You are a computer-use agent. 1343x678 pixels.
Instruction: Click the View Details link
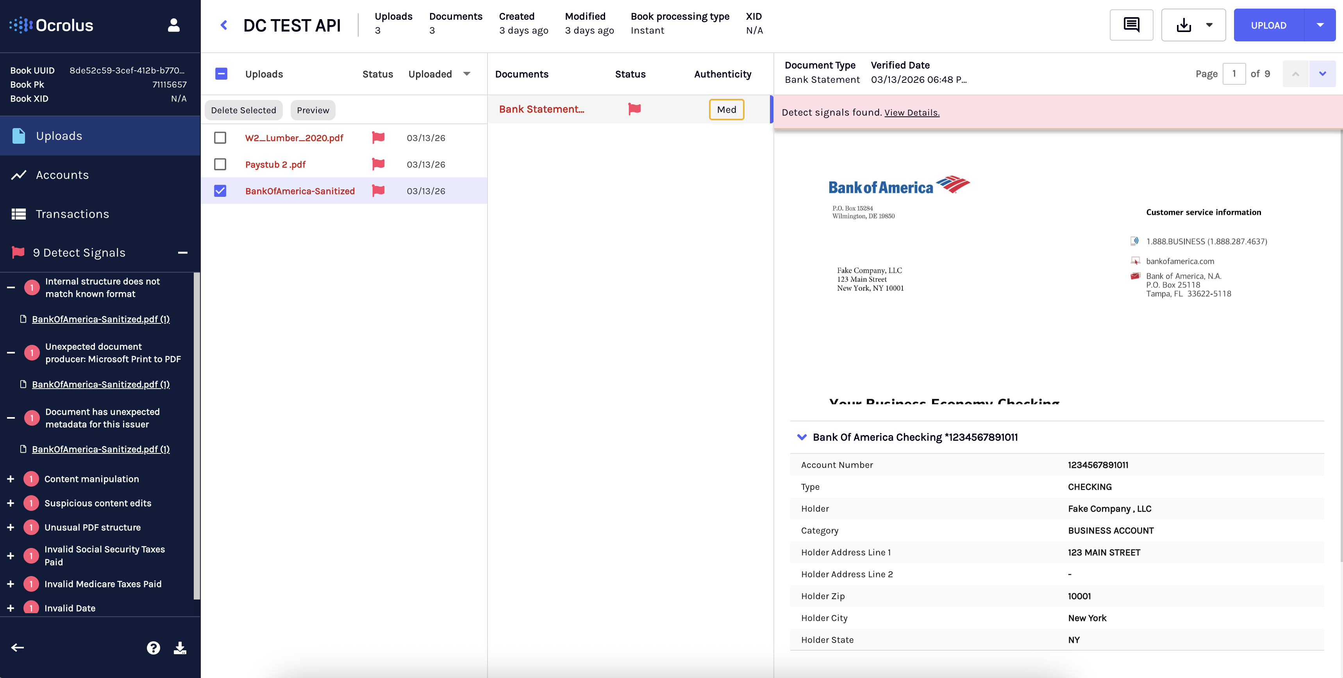click(912, 112)
